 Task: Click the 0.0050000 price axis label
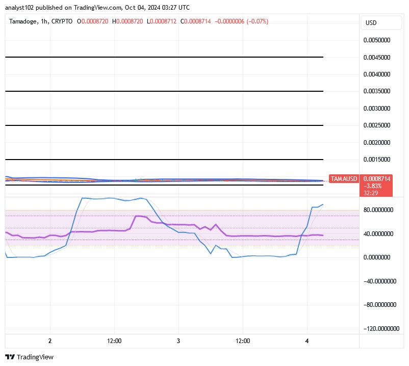point(377,40)
